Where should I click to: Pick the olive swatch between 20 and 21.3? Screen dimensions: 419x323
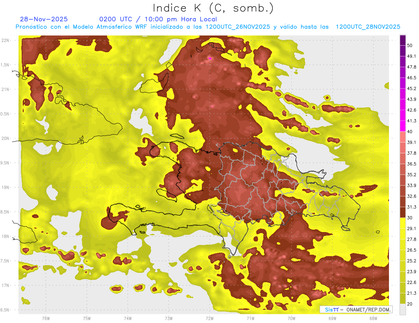(x=403, y=299)
